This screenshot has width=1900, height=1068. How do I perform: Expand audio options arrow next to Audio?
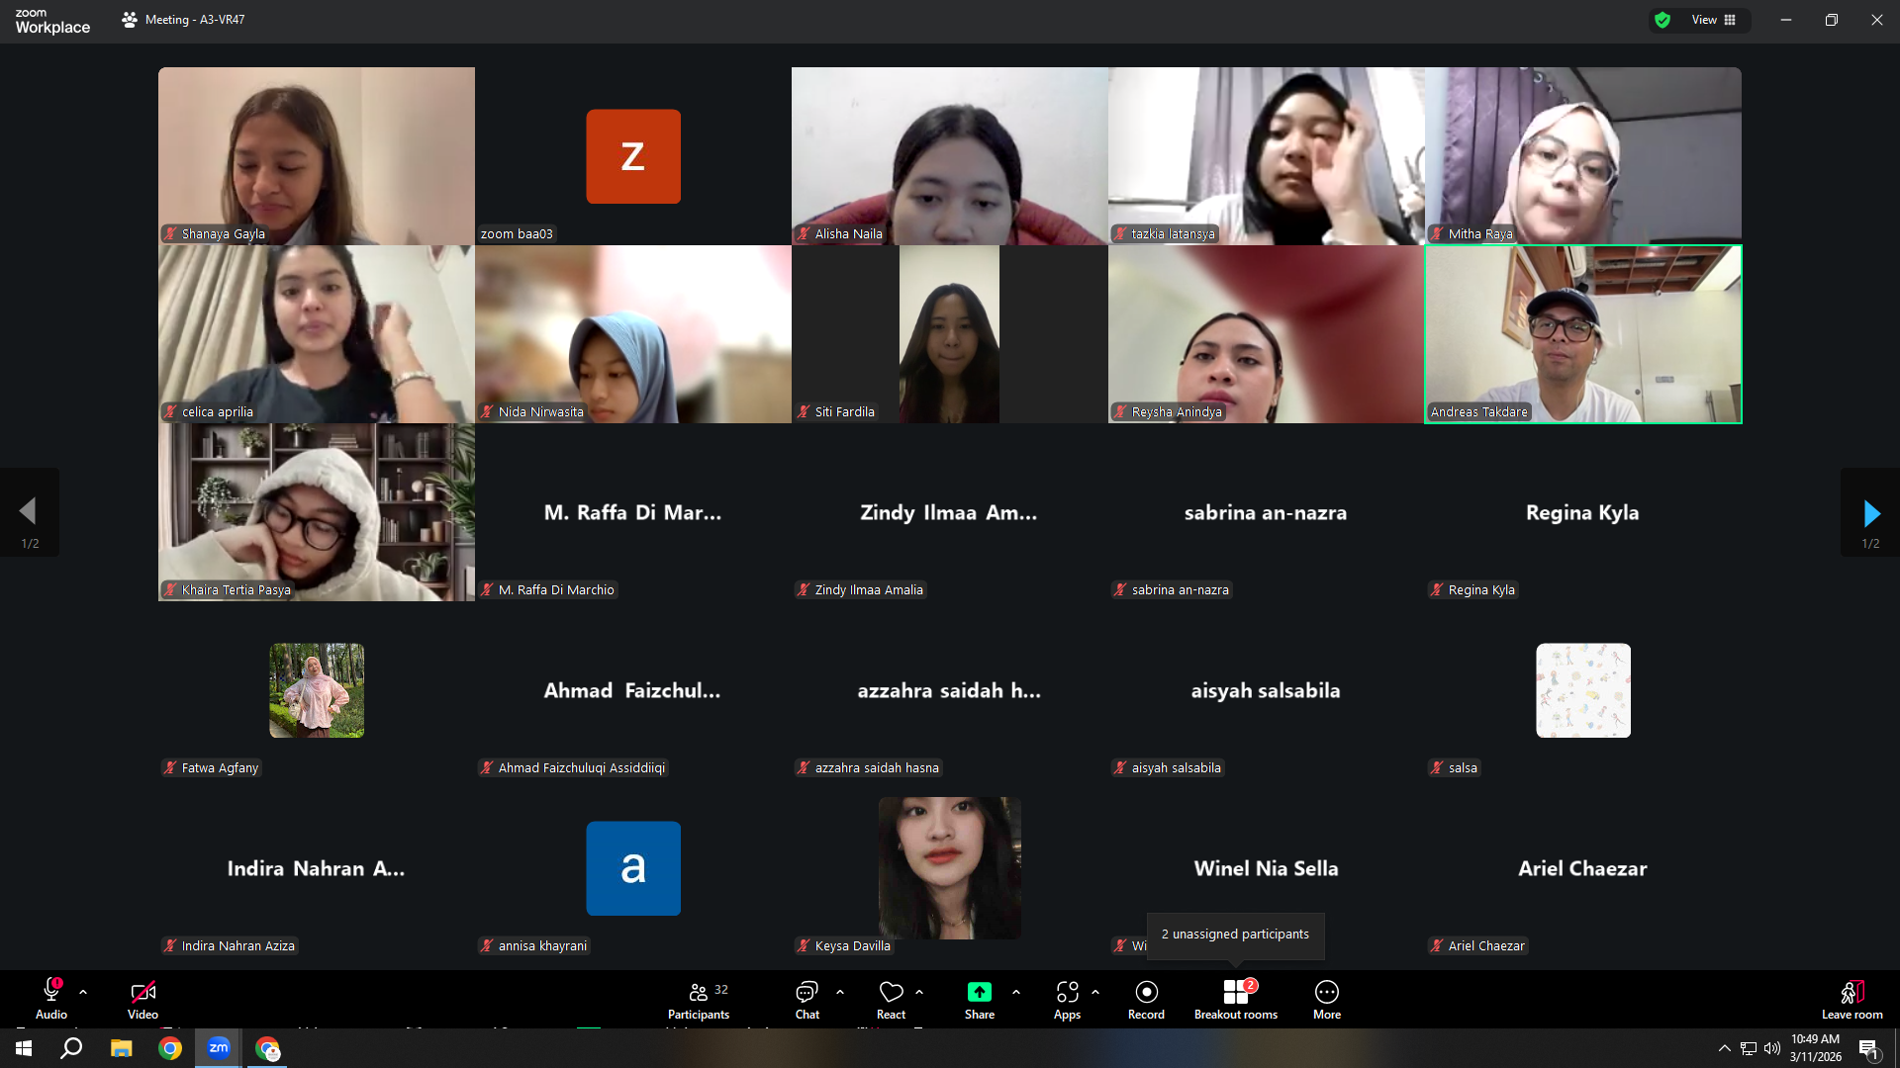click(83, 992)
